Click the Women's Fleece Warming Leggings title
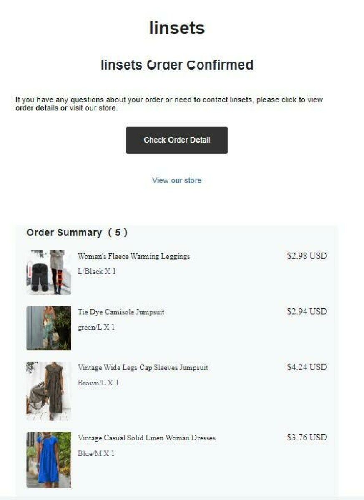Screen dimensions: 364x500 tap(134, 256)
